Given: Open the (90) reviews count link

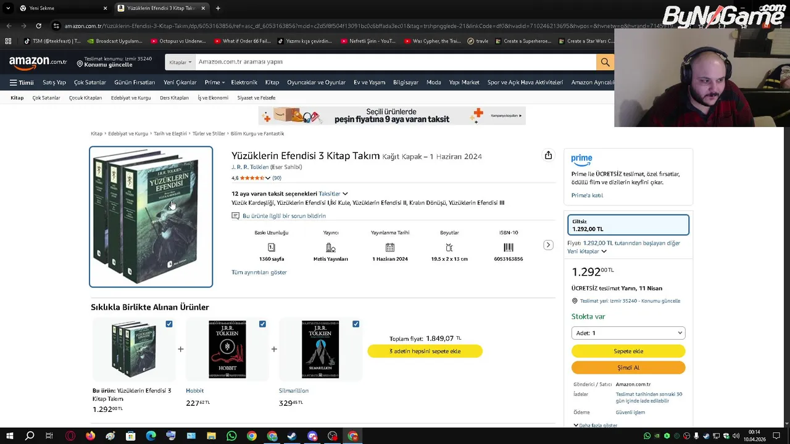Looking at the screenshot, I should point(276,178).
